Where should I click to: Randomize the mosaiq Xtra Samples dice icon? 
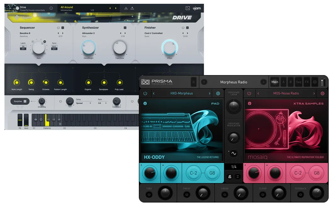pos(249,103)
